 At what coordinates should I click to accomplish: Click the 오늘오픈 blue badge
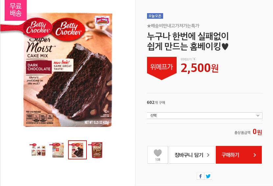pos(155,16)
